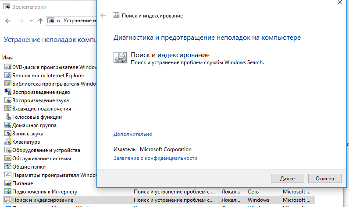Select Запись звука row text

[x=28, y=134]
